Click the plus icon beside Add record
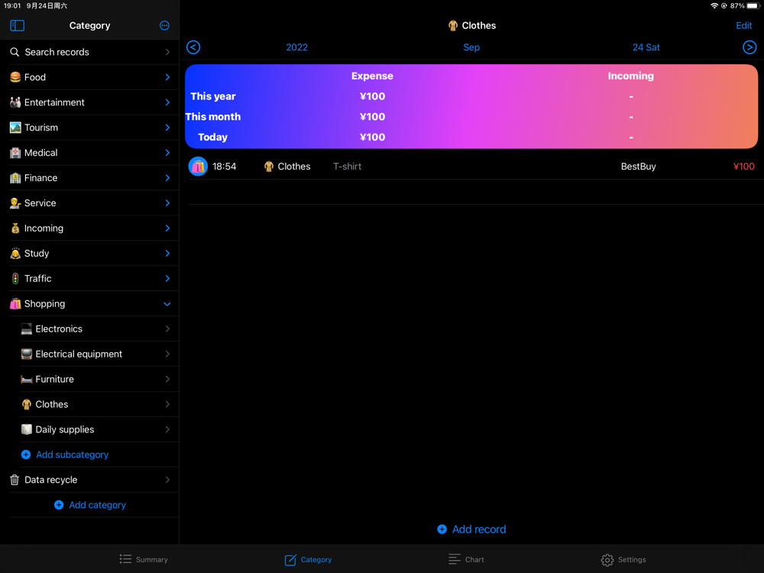Screen dimensions: 764x573 click(442, 529)
